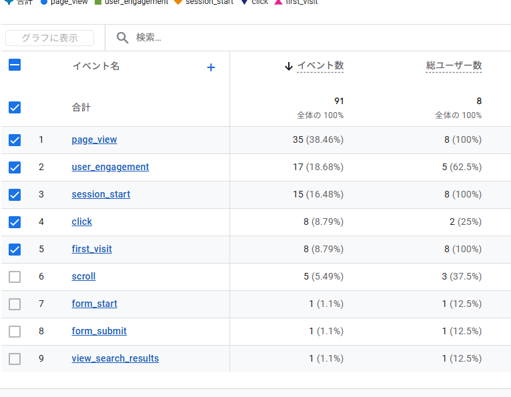511x397 pixels.
Task: Select the view_search_results checkbox
Action: [x=15, y=359]
